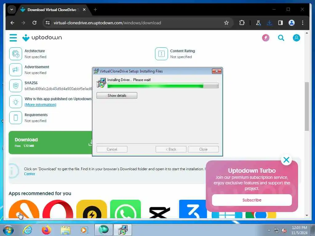Open the Chrome three-dot menu

303,23
